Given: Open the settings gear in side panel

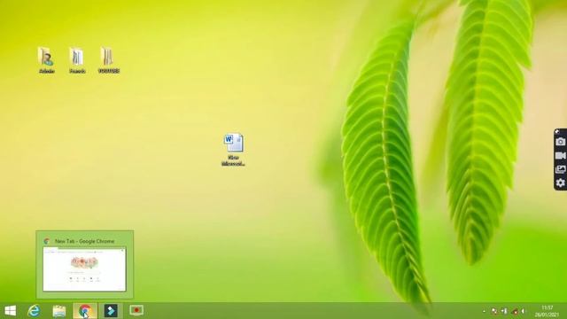Looking at the screenshot, I should (560, 183).
